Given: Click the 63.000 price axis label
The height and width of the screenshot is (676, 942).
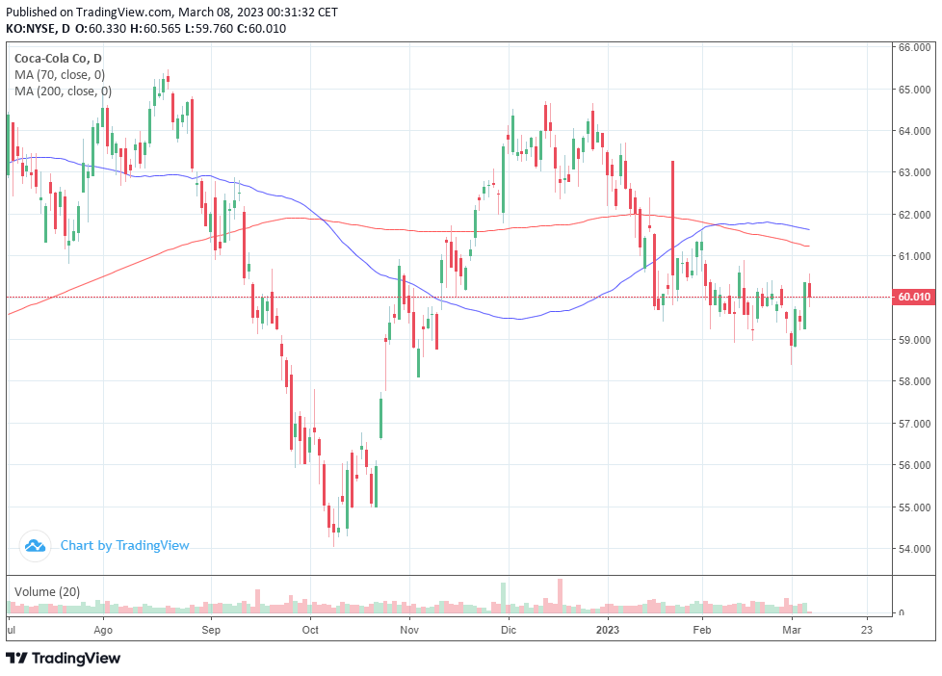Looking at the screenshot, I should (914, 172).
